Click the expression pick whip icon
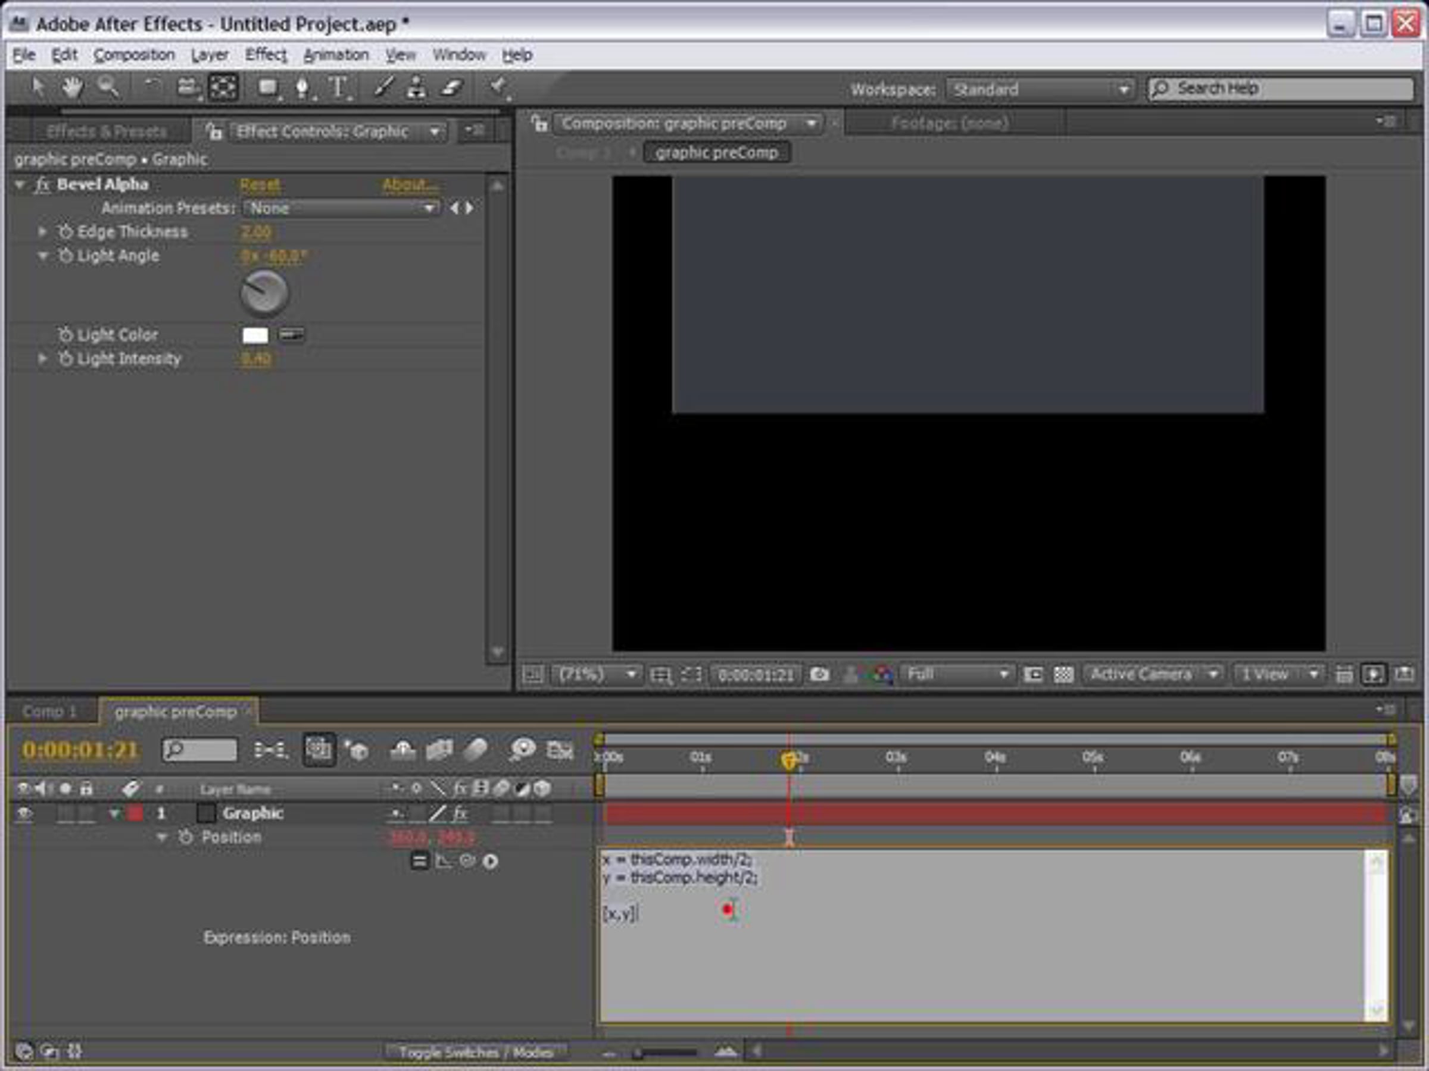 [x=467, y=860]
